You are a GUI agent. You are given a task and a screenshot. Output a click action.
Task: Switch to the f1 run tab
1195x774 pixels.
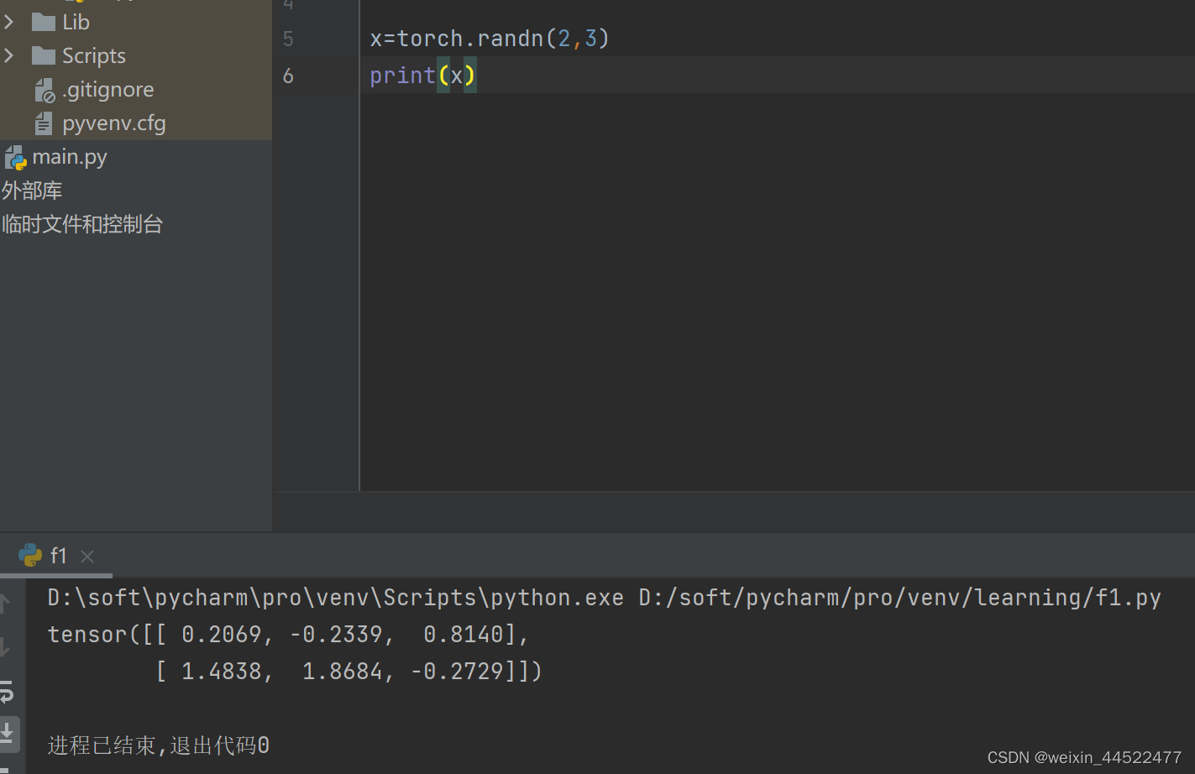(58, 555)
